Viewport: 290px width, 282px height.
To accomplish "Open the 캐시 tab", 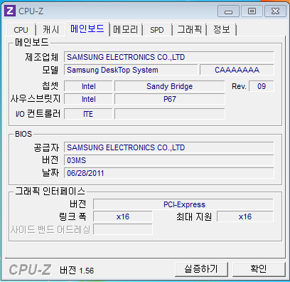I will pos(50,30).
